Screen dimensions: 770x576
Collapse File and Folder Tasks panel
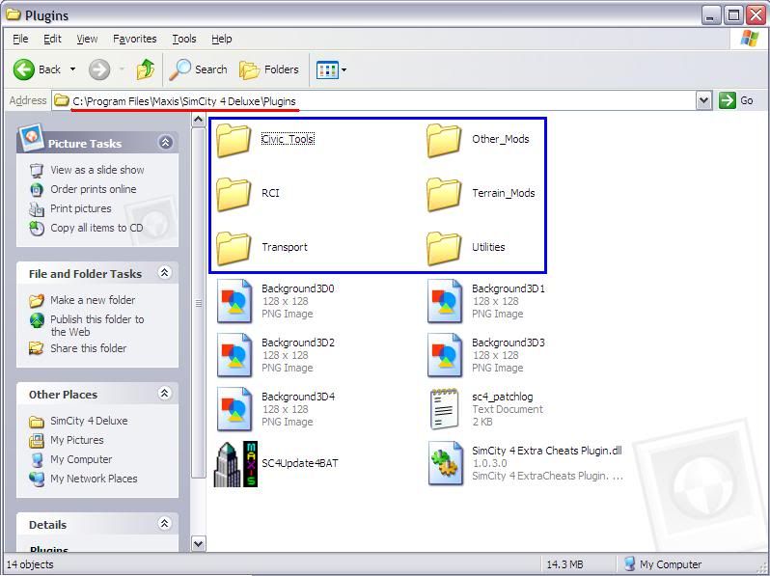click(165, 272)
